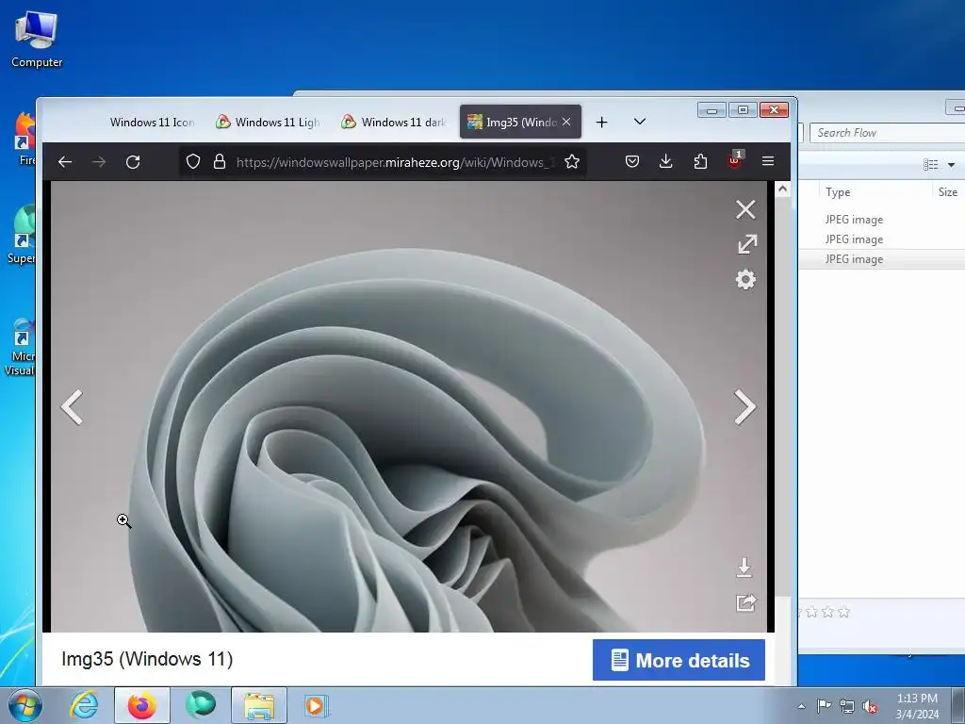Open the clock showing 1:13 PM
Viewport: 965px width, 724px height.
click(917, 706)
